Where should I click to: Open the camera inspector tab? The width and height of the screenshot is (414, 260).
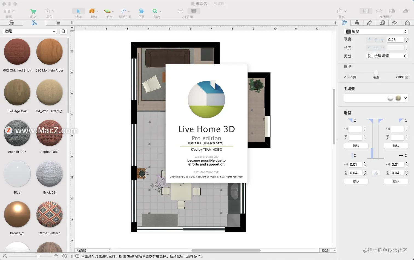click(x=382, y=23)
